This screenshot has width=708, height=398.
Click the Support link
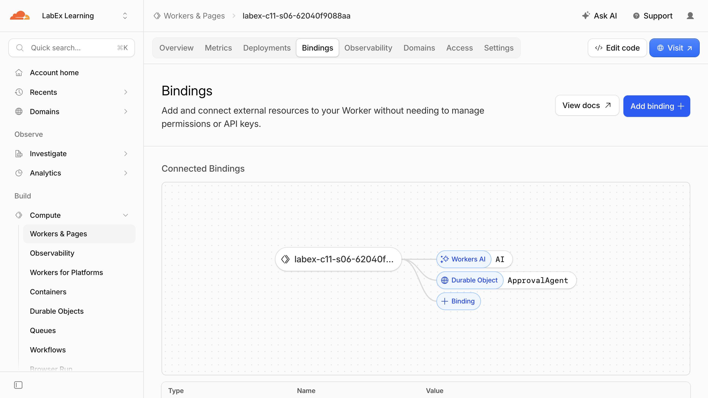tap(658, 16)
